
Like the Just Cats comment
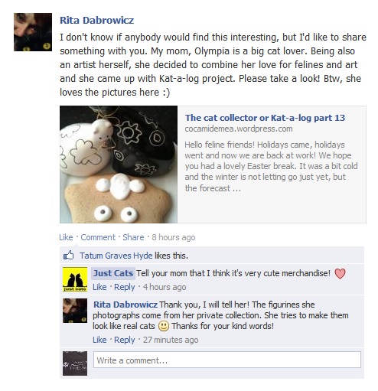click(99, 287)
